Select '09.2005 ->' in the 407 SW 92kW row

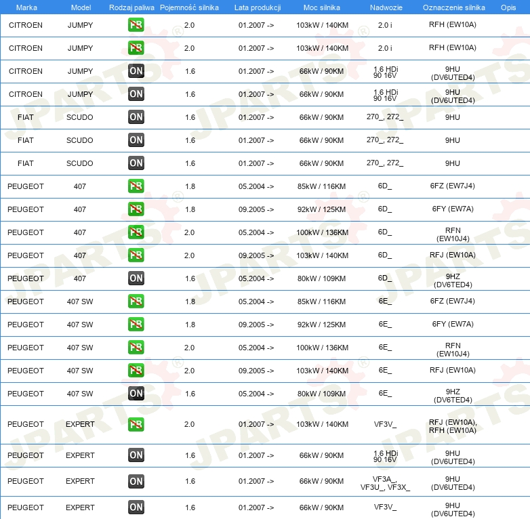click(x=256, y=325)
